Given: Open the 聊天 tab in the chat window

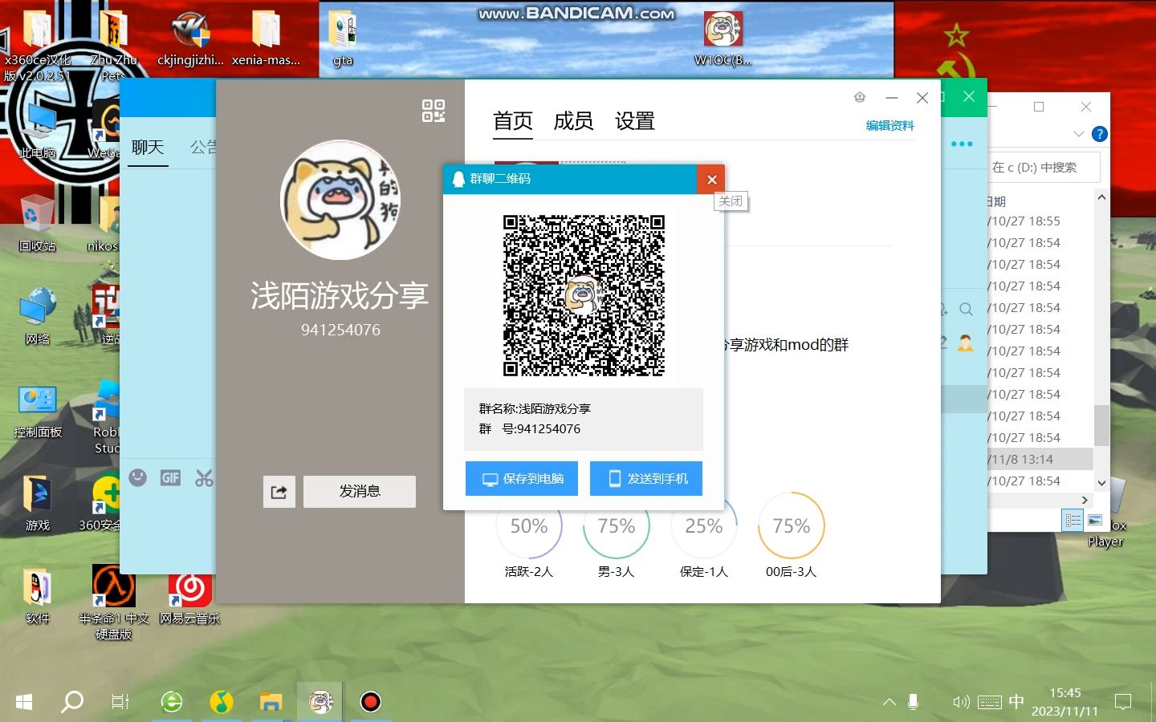Looking at the screenshot, I should tap(148, 148).
